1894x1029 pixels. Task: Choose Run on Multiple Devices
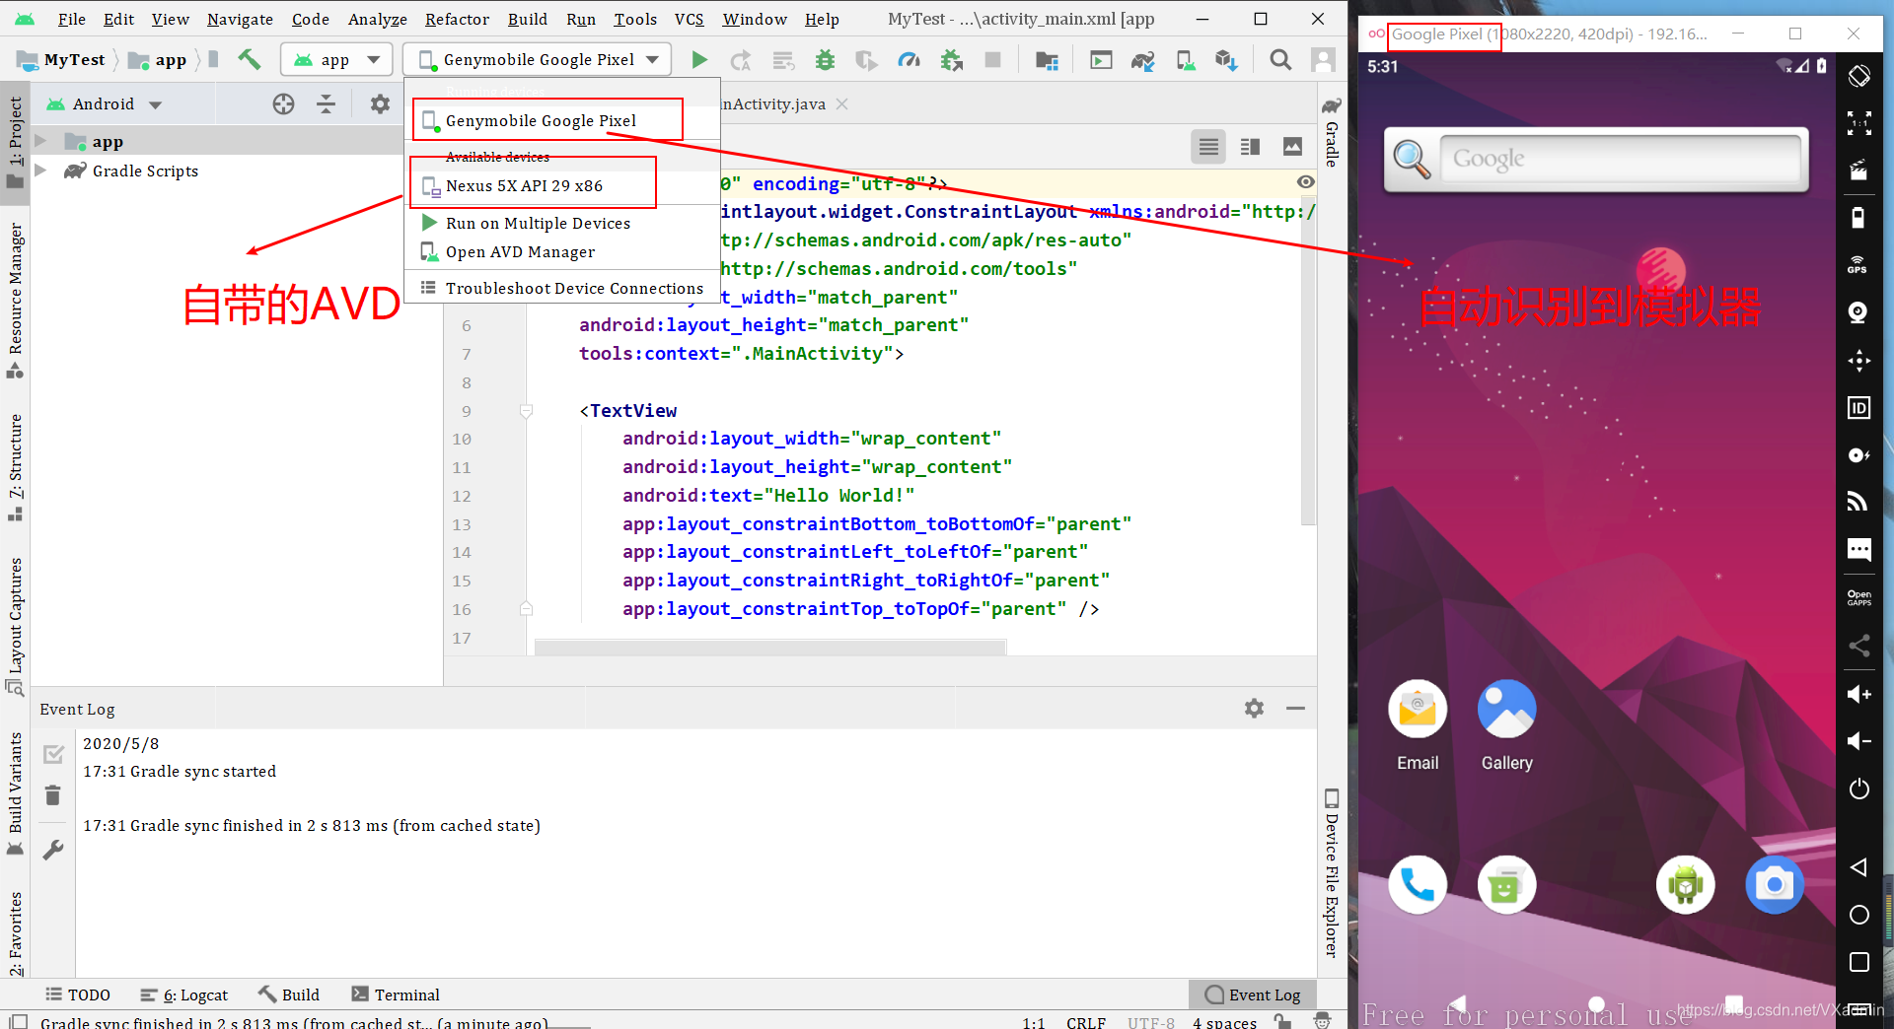click(x=562, y=223)
